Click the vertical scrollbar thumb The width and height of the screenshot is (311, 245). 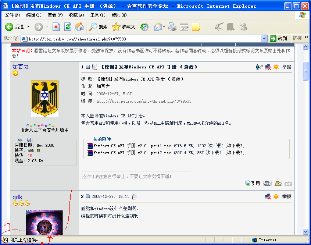click(x=305, y=71)
